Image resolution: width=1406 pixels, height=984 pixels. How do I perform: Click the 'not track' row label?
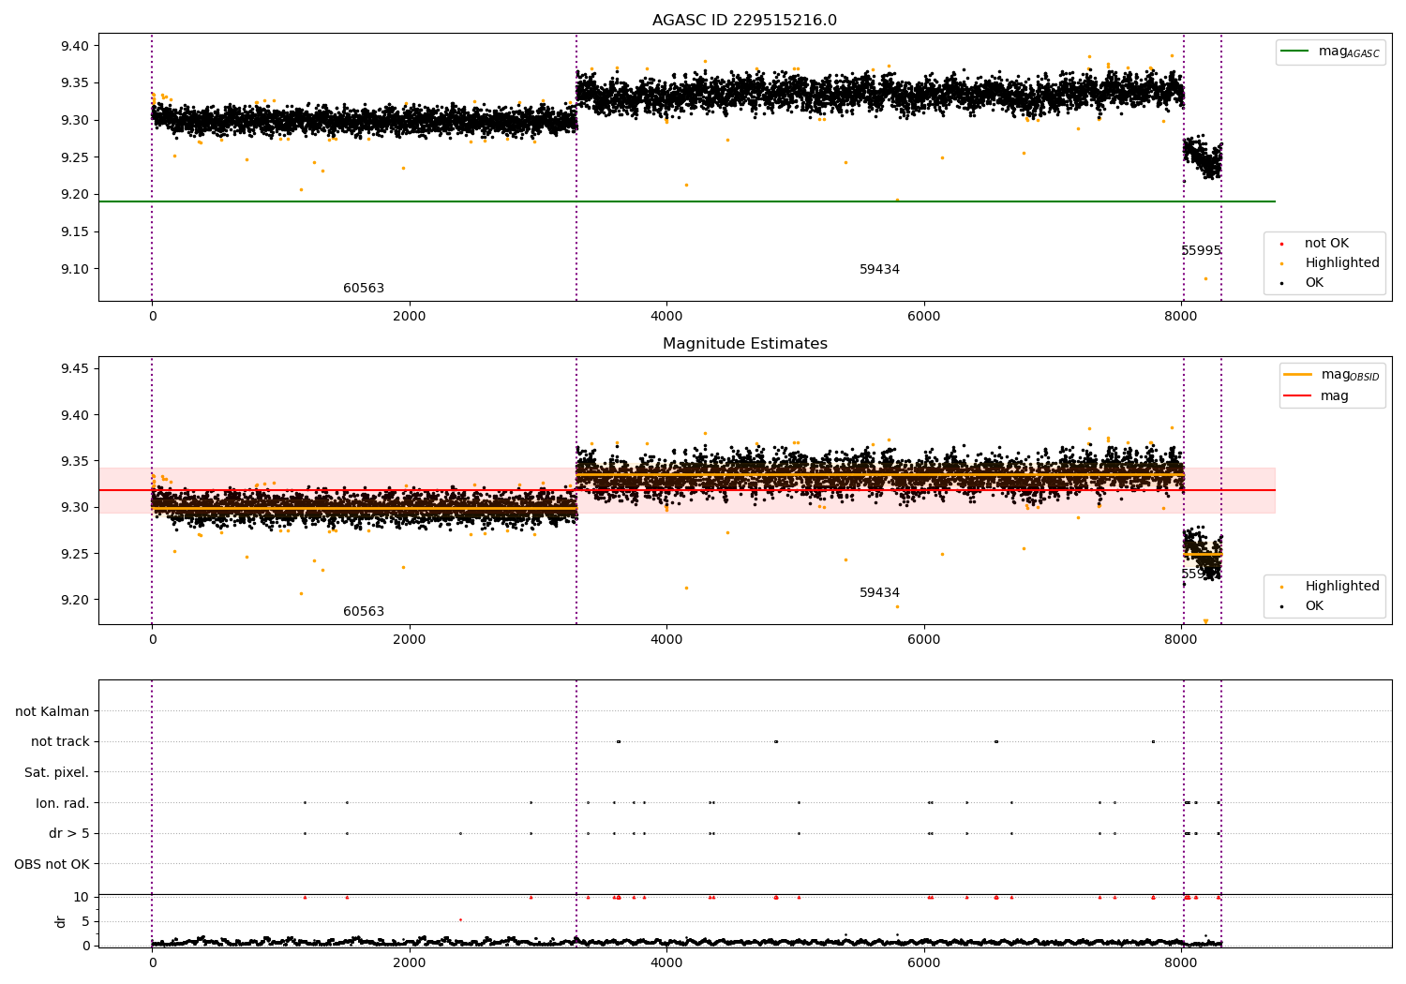point(60,741)
